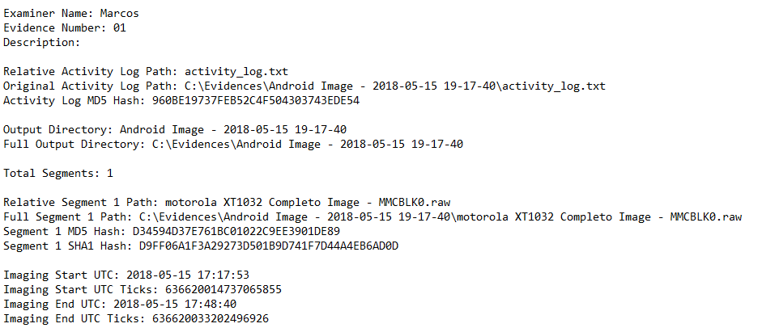Click the 'Activity Log MD5 Hash:' label
This screenshot has height=332, width=762.
(74, 100)
